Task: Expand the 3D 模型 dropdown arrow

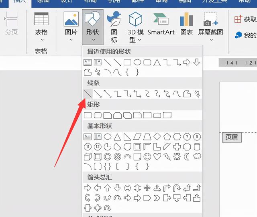Action: pyautogui.click(x=139, y=40)
